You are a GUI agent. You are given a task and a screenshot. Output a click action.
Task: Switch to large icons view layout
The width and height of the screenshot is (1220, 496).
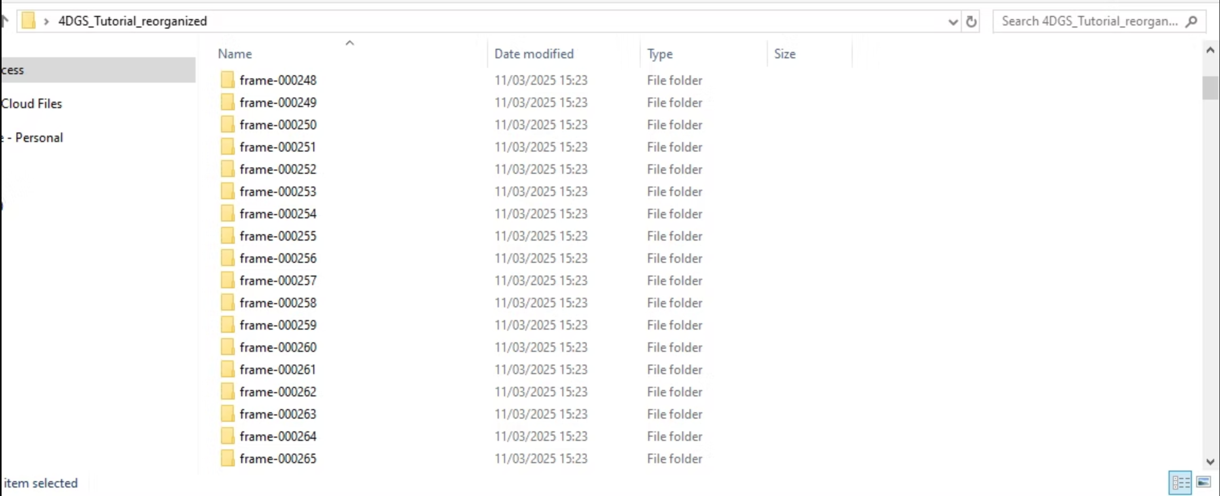1204,482
